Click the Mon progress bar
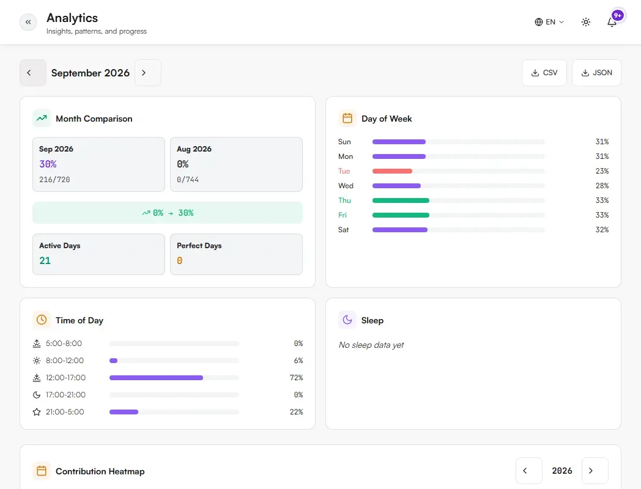The image size is (641, 489). (458, 156)
